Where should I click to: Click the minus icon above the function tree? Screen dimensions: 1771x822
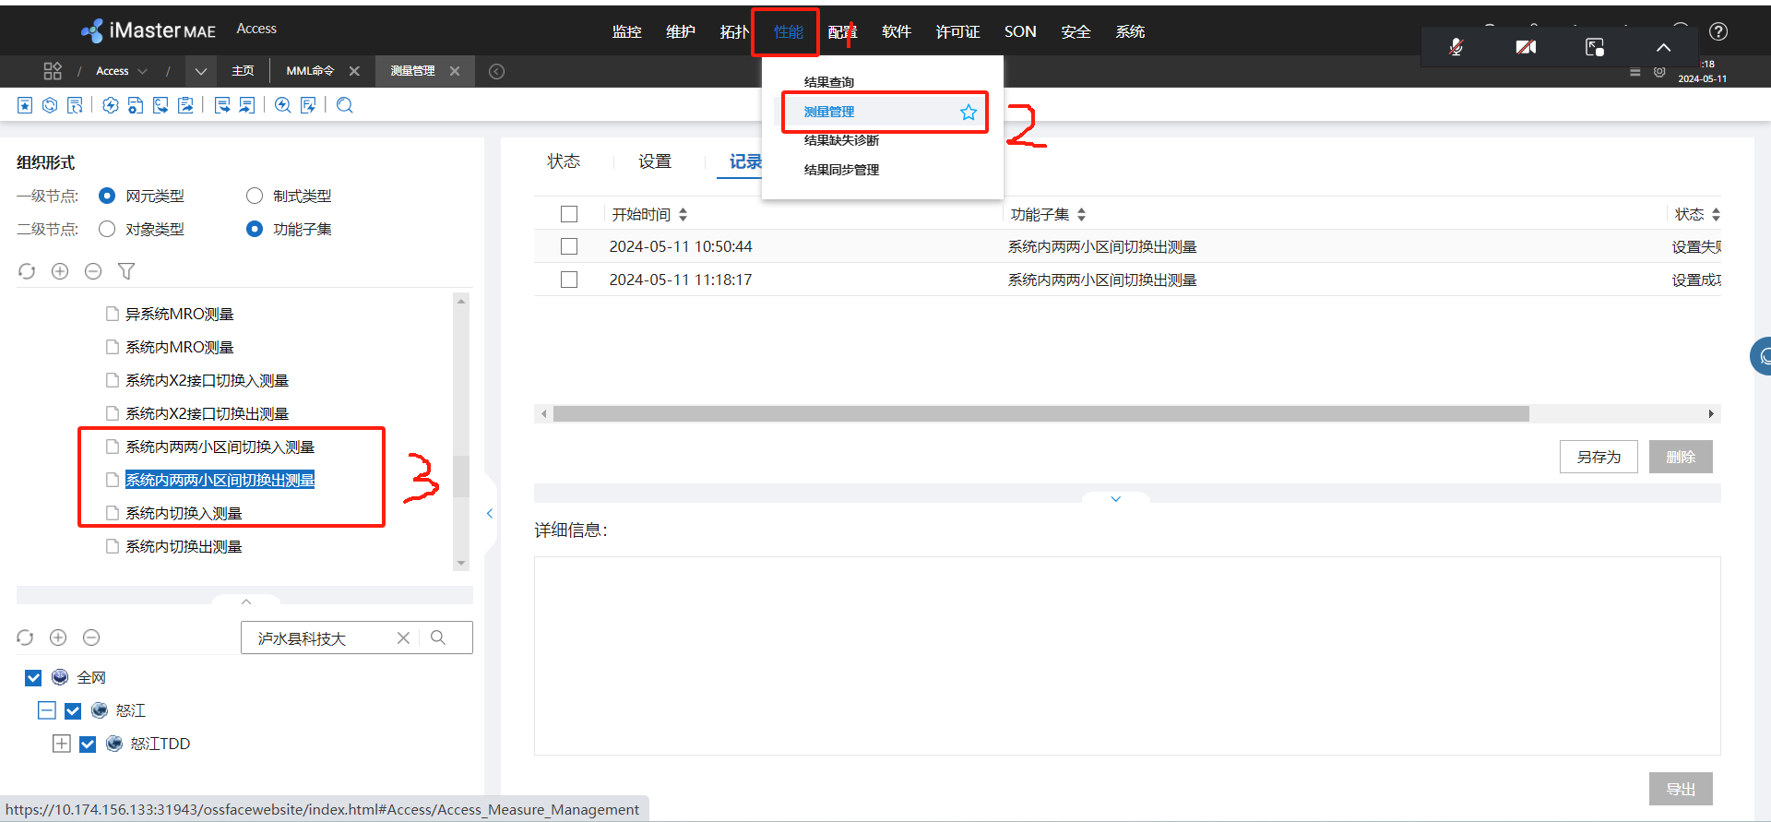click(93, 271)
